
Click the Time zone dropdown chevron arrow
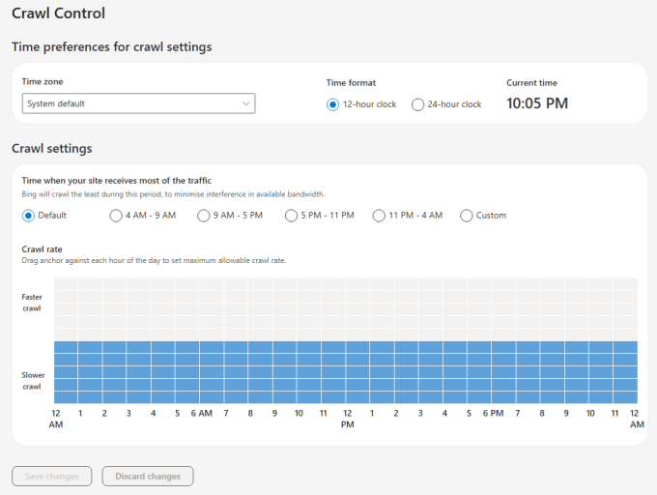(246, 103)
